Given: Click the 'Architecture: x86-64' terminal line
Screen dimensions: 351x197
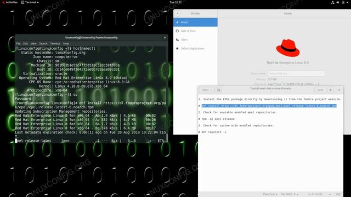Looking at the screenshot, I should click(x=47, y=90).
